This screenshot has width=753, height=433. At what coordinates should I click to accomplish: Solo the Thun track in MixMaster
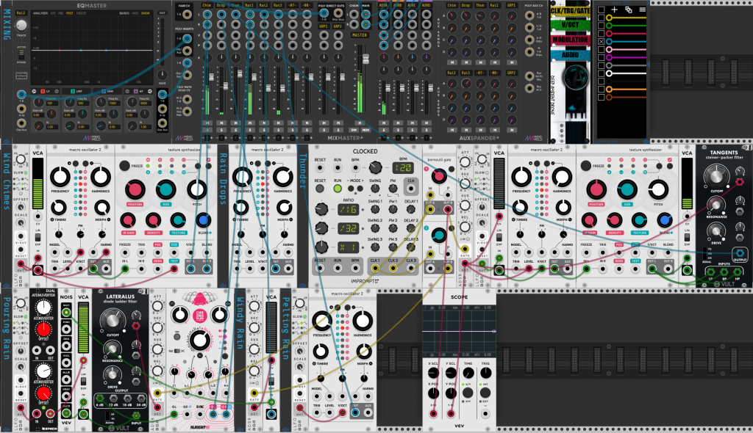235,130
